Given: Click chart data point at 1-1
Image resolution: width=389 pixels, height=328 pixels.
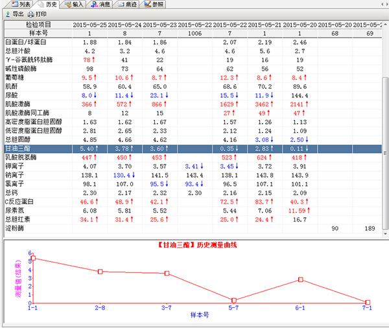Looking at the screenshot, I should click(x=33, y=258).
